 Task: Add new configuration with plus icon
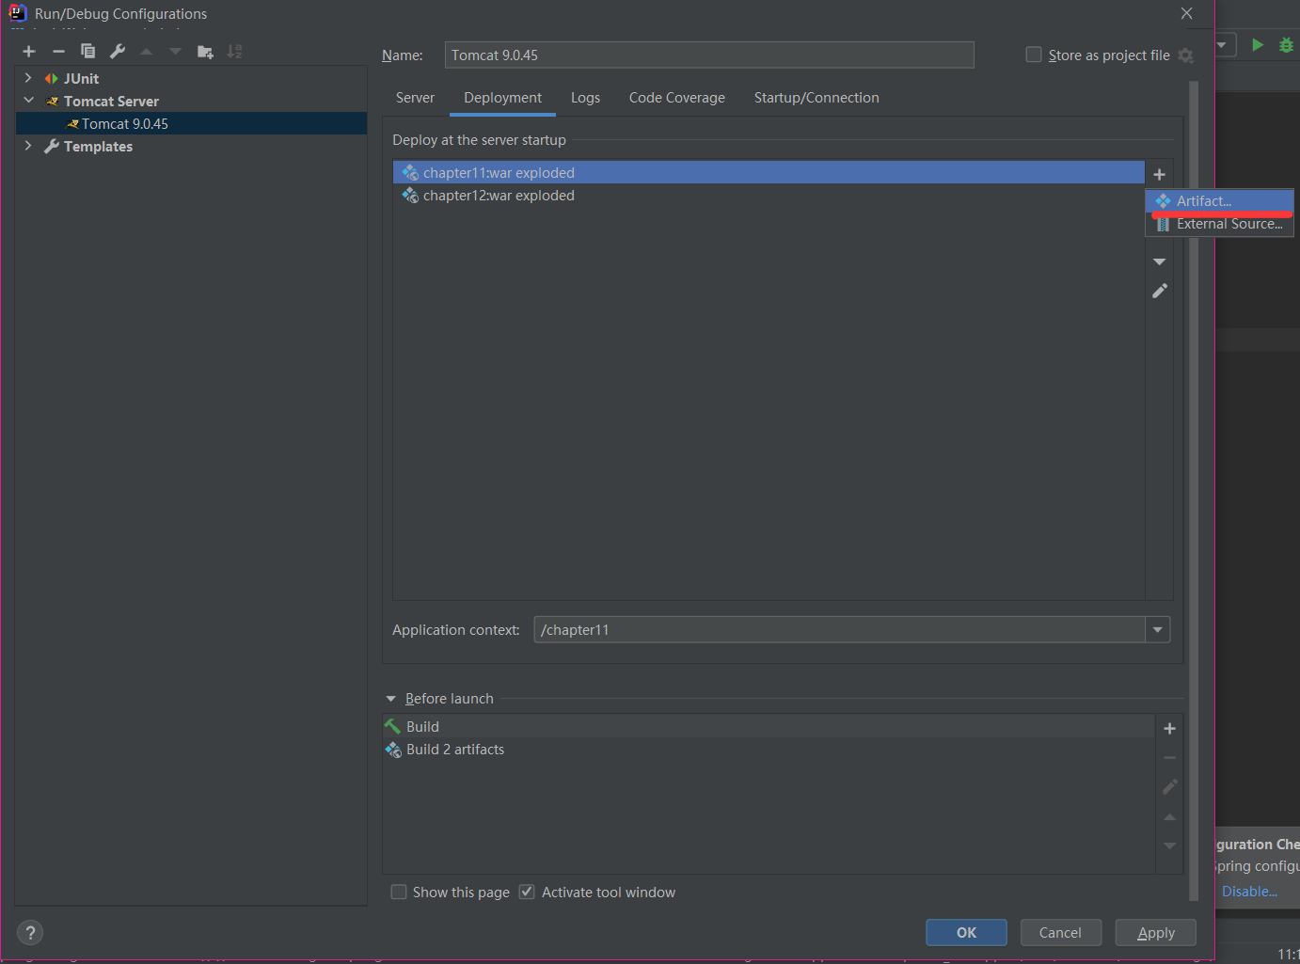click(29, 52)
